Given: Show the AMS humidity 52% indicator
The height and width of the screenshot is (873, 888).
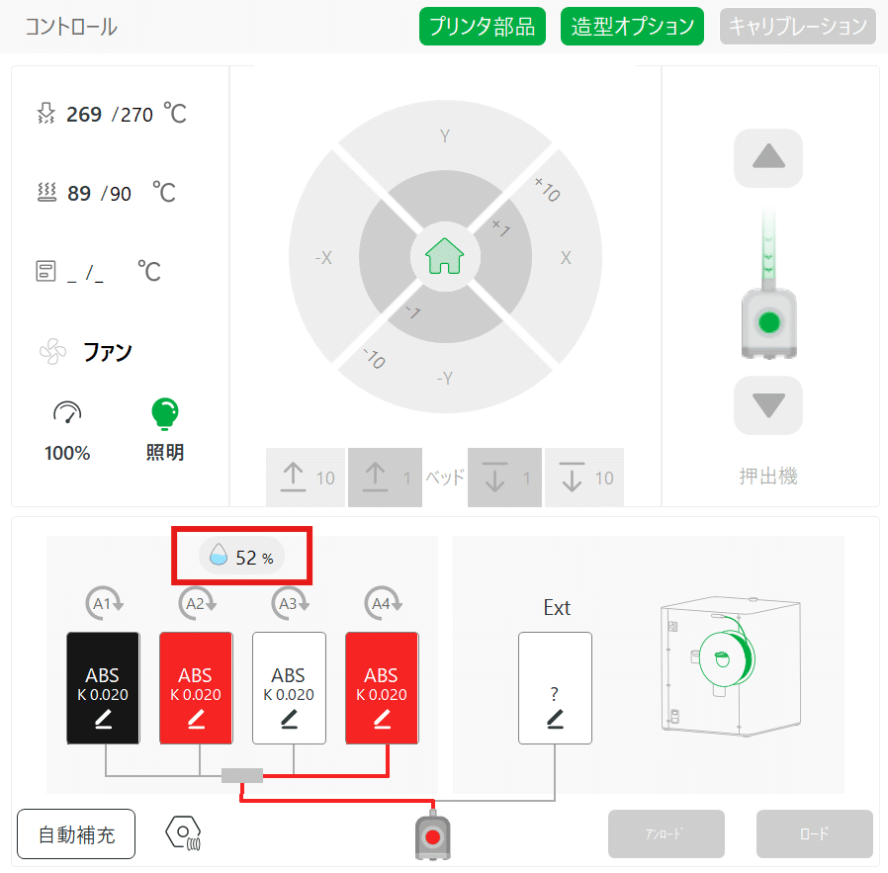Looking at the screenshot, I should [242, 557].
